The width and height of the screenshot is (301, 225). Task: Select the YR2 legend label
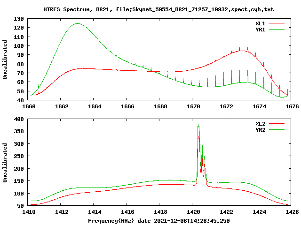[260, 130]
